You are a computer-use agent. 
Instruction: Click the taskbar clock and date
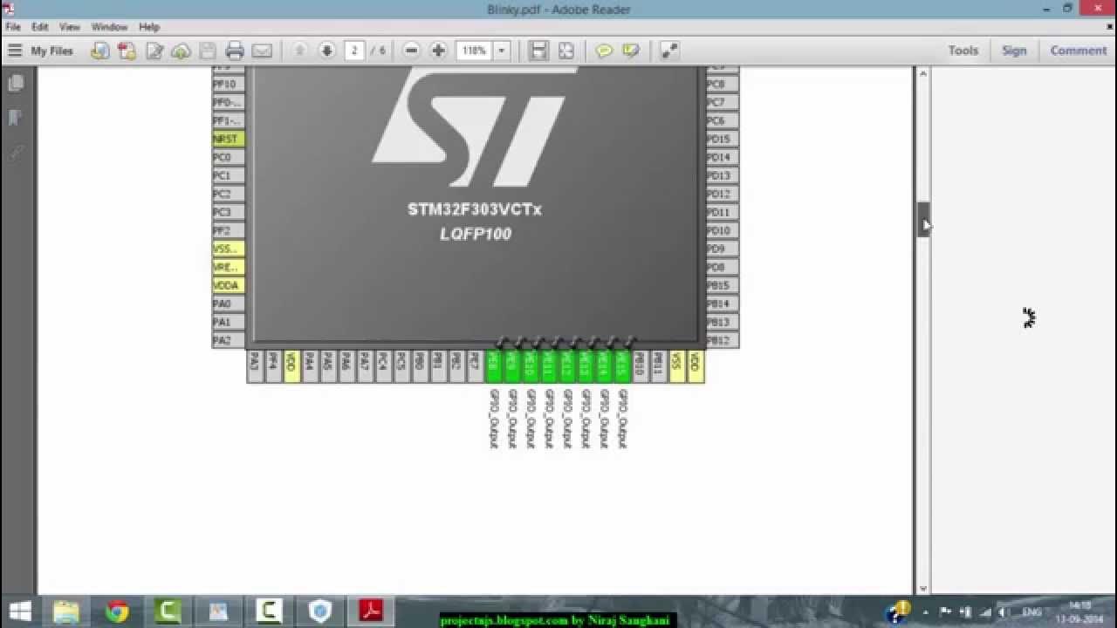[x=1079, y=611]
